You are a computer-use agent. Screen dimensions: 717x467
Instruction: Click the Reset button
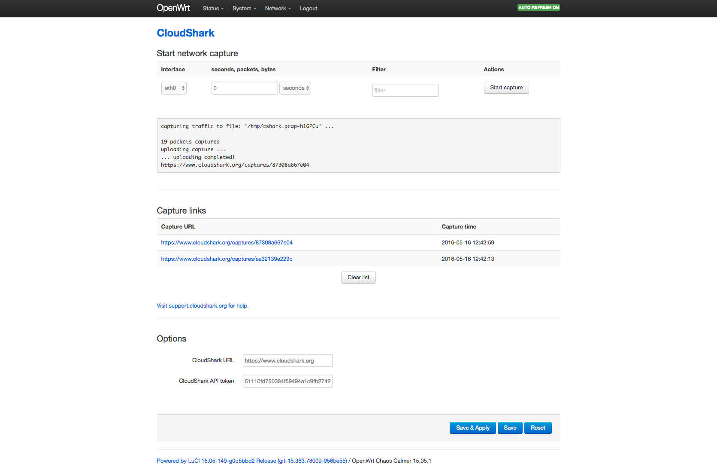pos(538,428)
